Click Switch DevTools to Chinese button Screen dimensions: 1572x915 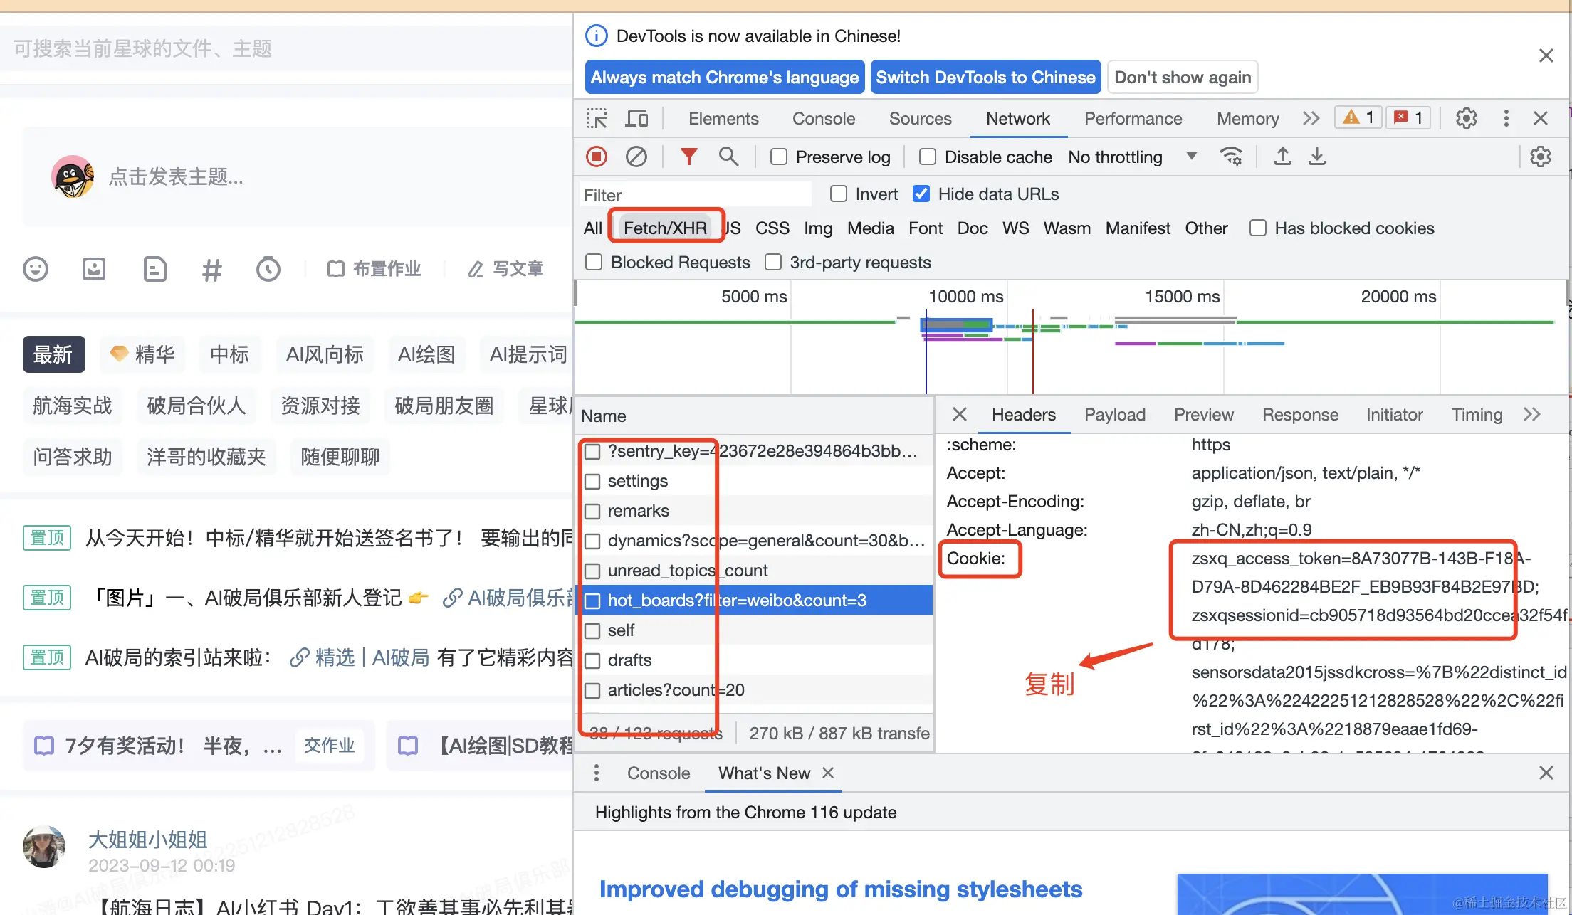pyautogui.click(x=985, y=77)
